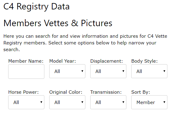Image resolution: width=175 pixels, height=115 pixels.
Task: Click the Sort By label
Action: pyautogui.click(x=141, y=92)
